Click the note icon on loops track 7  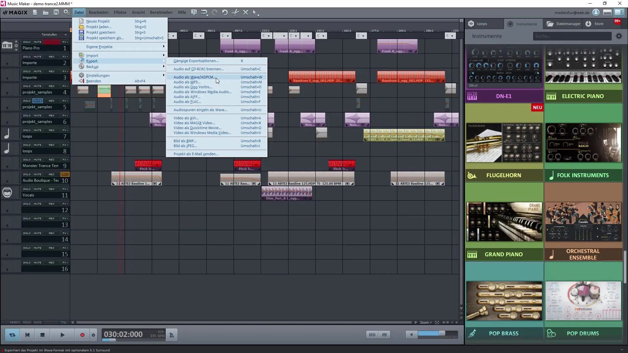7,133
